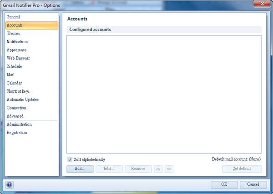The image size is (273, 194).
Task: Dismiss dialog with Cancel button
Action: pos(253,184)
